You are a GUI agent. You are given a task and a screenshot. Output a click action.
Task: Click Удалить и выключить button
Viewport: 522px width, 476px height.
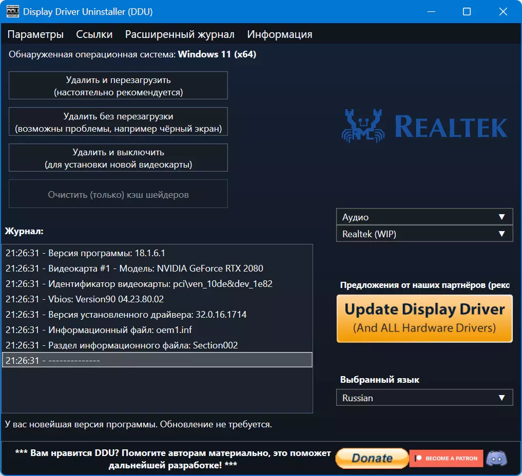(x=118, y=158)
